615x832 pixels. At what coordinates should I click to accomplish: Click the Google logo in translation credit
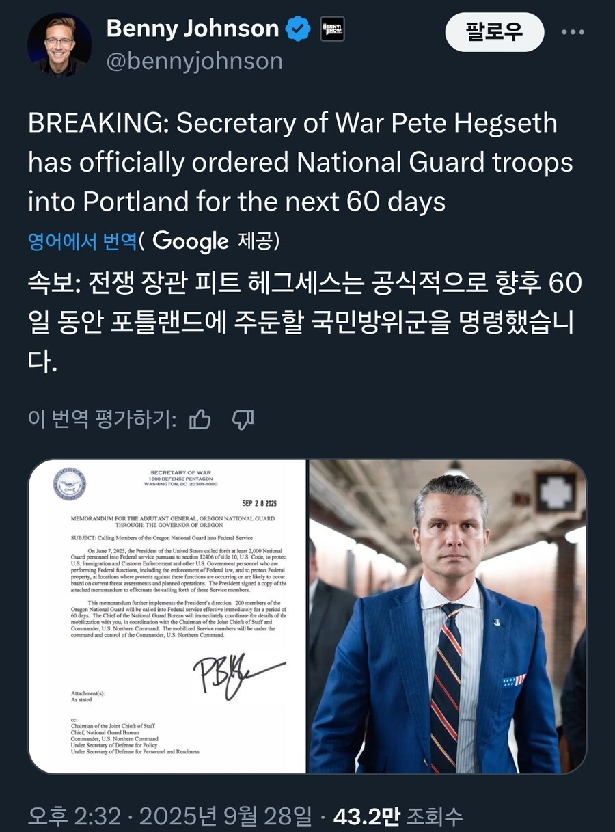pyautogui.click(x=191, y=241)
